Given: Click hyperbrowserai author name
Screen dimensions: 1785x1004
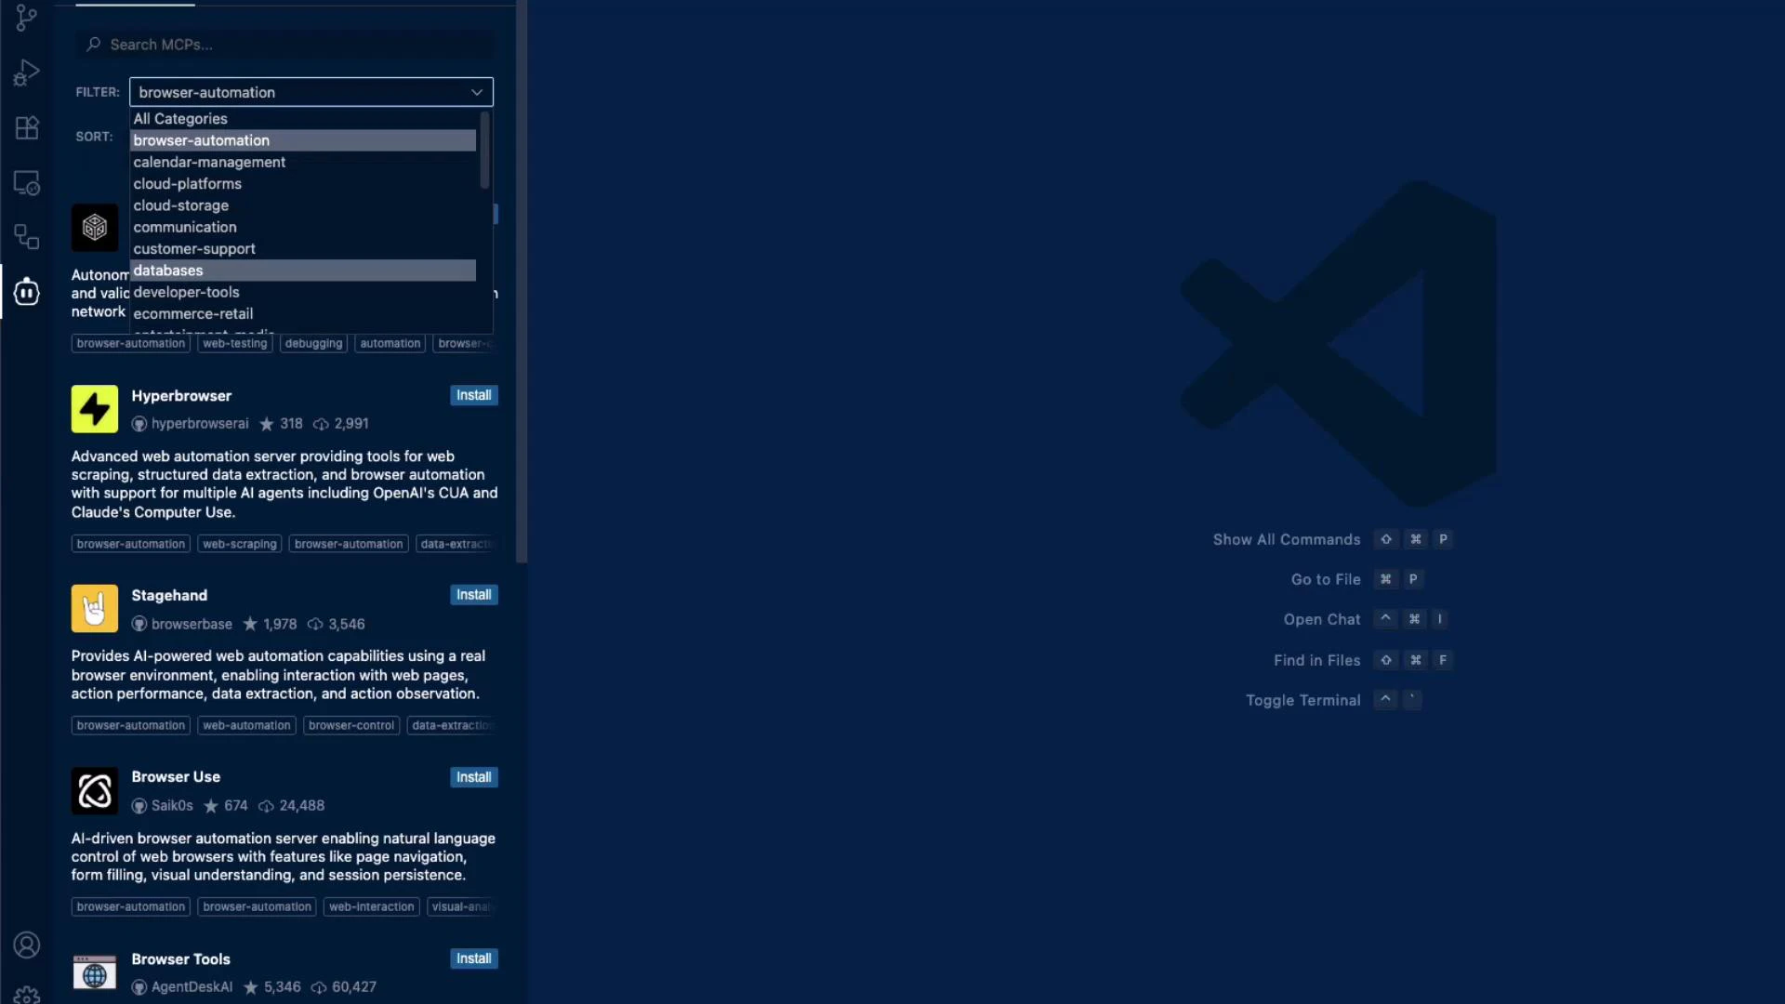Looking at the screenshot, I should click(x=200, y=424).
